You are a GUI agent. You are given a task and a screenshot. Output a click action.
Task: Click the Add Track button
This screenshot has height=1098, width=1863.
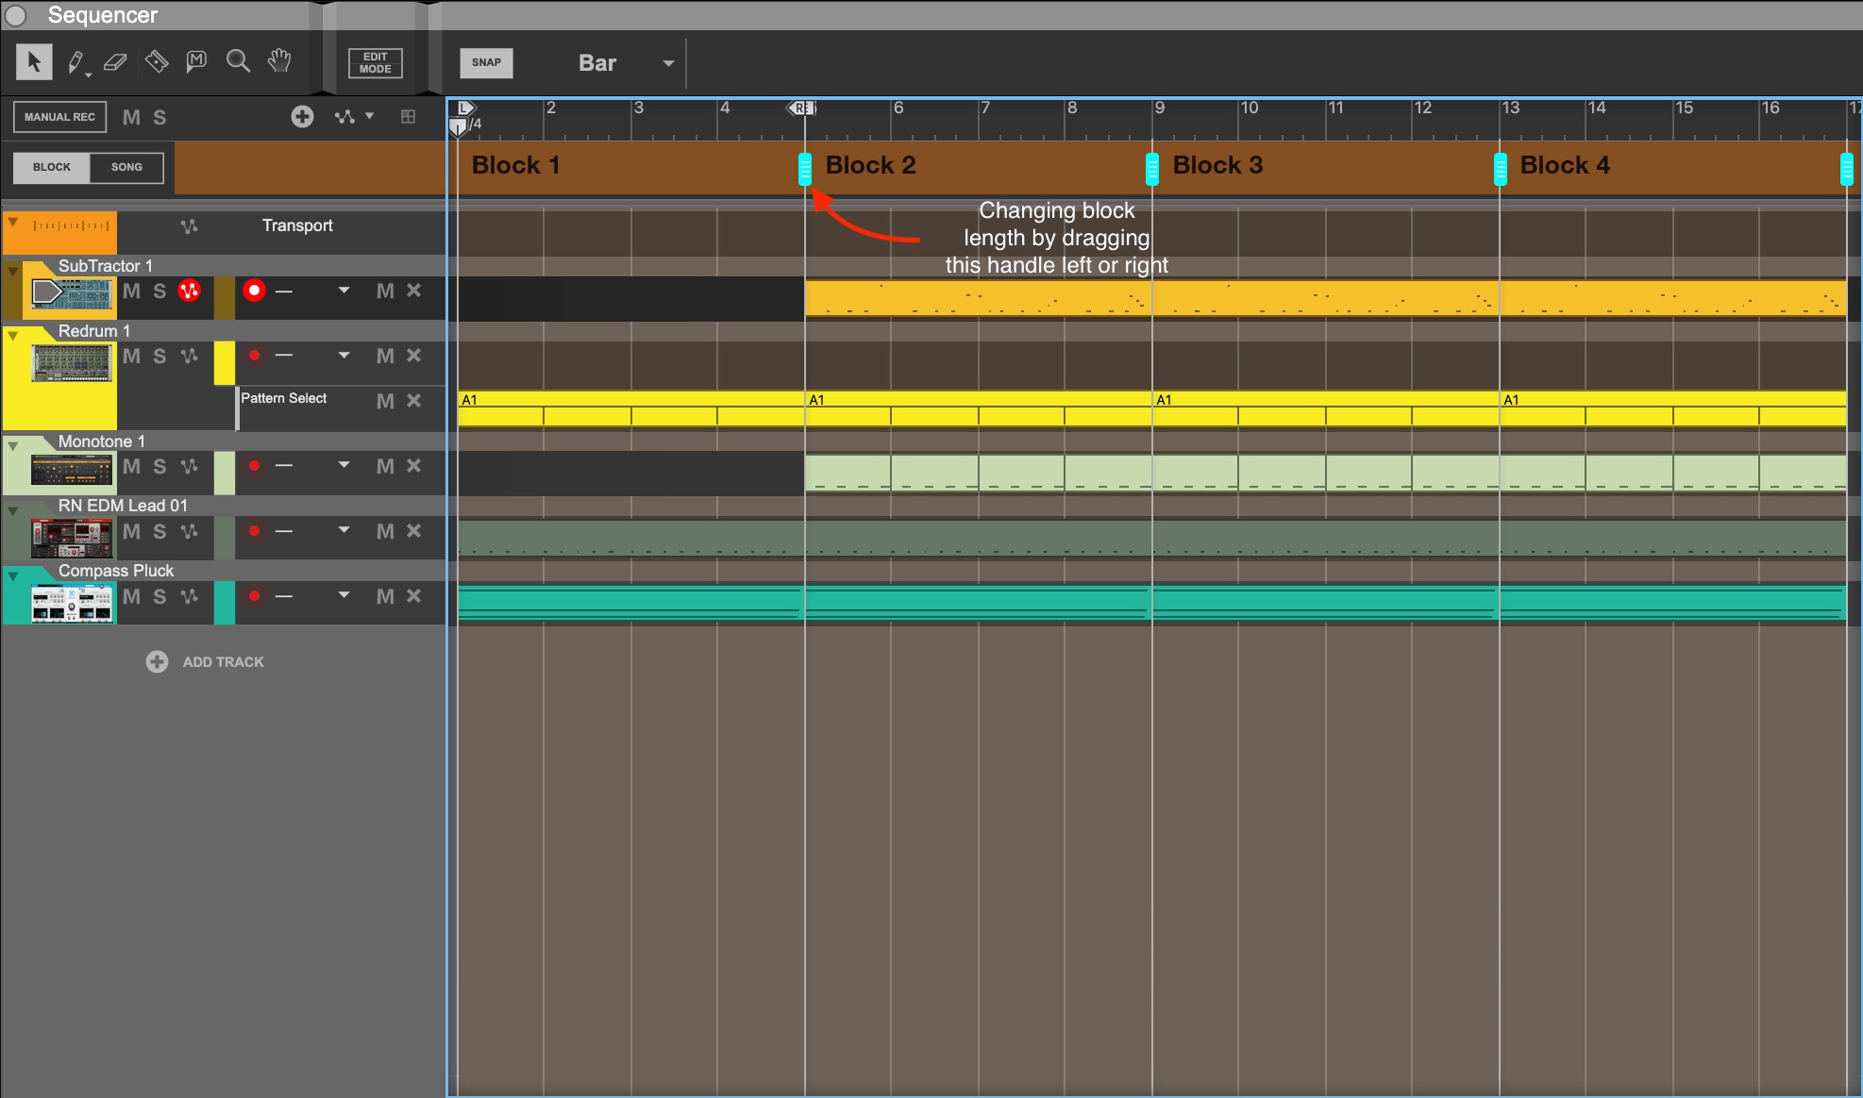pos(205,662)
